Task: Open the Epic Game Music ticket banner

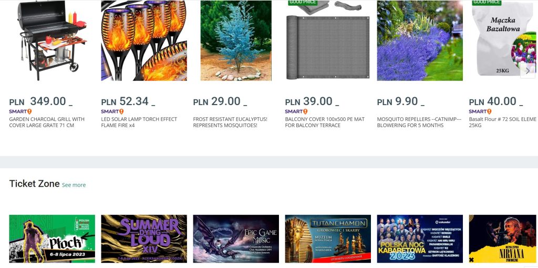Action: click(x=236, y=239)
